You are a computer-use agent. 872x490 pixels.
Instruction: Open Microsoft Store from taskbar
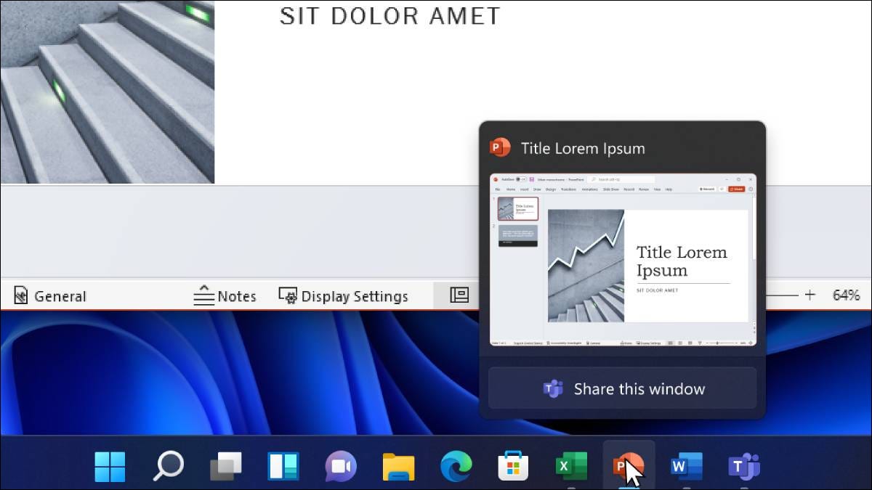click(513, 466)
